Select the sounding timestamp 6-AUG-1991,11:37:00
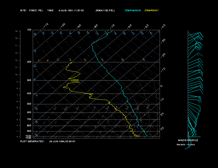 coord(71,10)
